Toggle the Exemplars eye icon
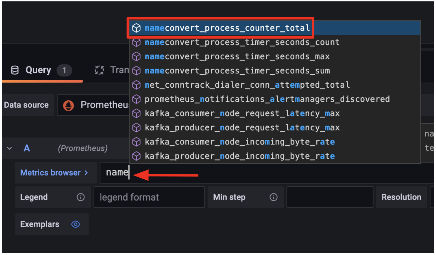436x255 pixels. coord(76,225)
